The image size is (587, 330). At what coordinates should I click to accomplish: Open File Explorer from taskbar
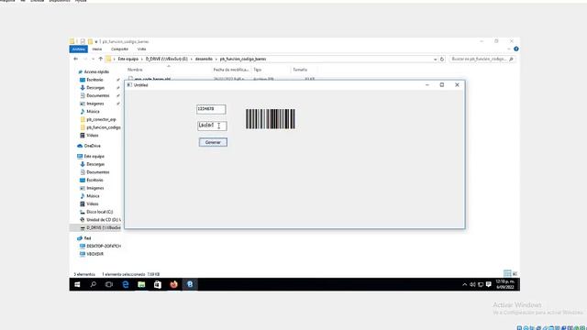(x=141, y=284)
